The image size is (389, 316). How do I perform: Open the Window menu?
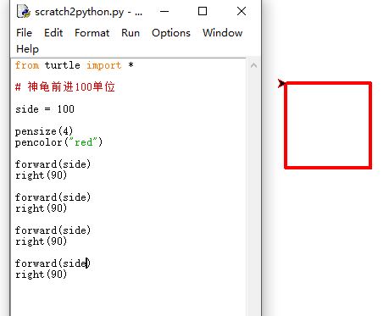point(222,33)
